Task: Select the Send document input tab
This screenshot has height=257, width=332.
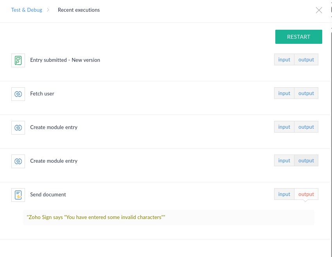Action: coord(284,194)
